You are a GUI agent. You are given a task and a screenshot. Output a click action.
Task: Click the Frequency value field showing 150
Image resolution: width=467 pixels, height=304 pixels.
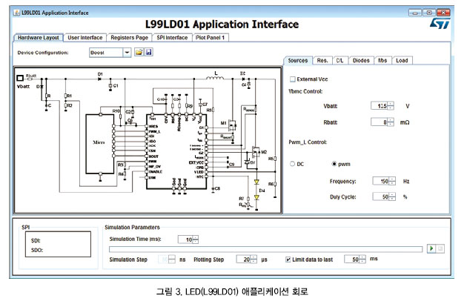pos(381,181)
